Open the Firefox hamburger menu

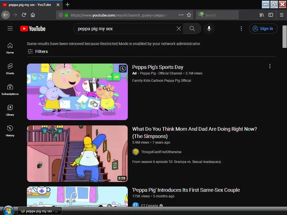click(282, 15)
